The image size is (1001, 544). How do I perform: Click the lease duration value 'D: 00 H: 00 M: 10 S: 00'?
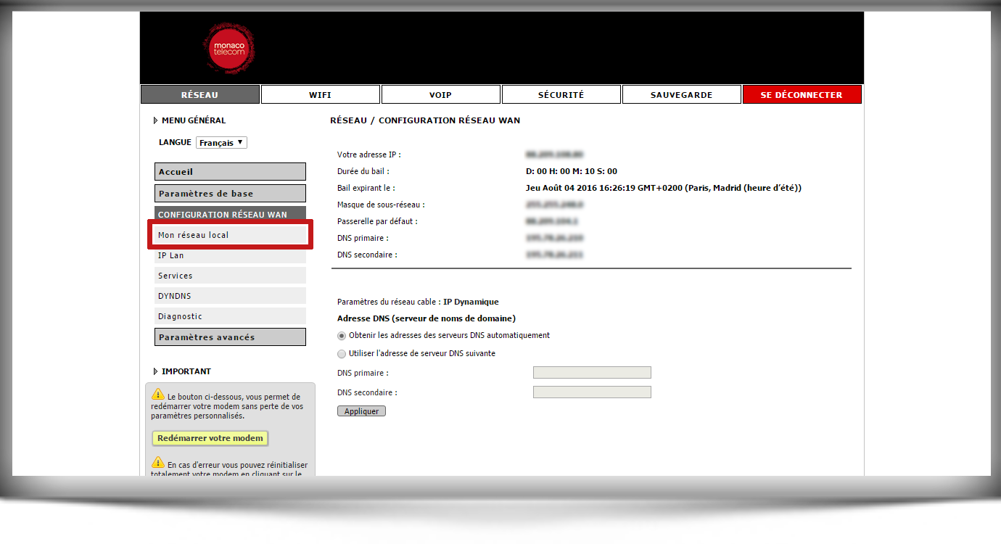click(x=571, y=172)
